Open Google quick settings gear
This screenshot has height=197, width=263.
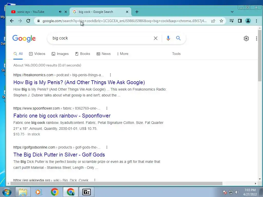[x=246, y=38]
